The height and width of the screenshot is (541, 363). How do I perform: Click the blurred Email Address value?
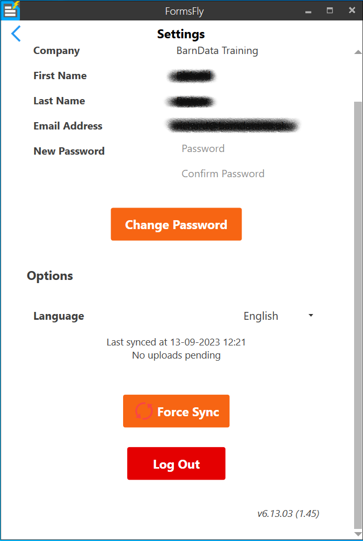pos(233,126)
